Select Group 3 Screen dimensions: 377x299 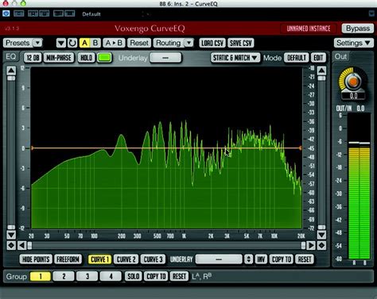[x=87, y=277]
